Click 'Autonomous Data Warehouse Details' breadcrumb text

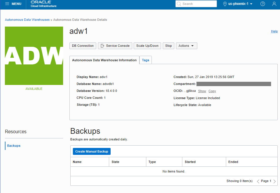point(80,20)
